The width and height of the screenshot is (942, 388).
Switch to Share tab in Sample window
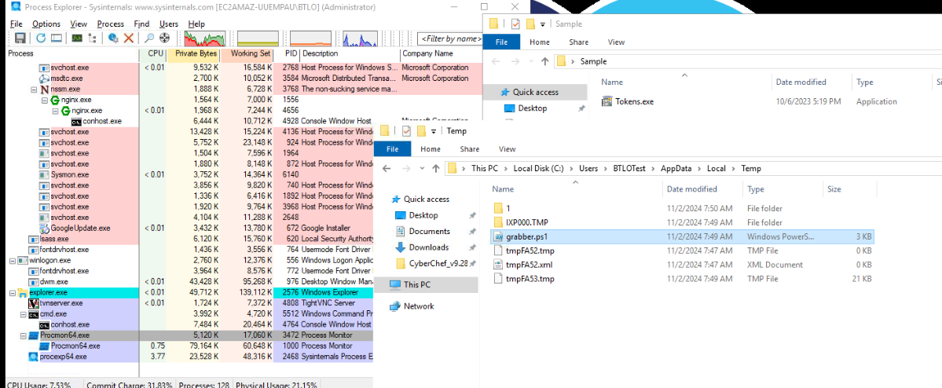point(578,42)
